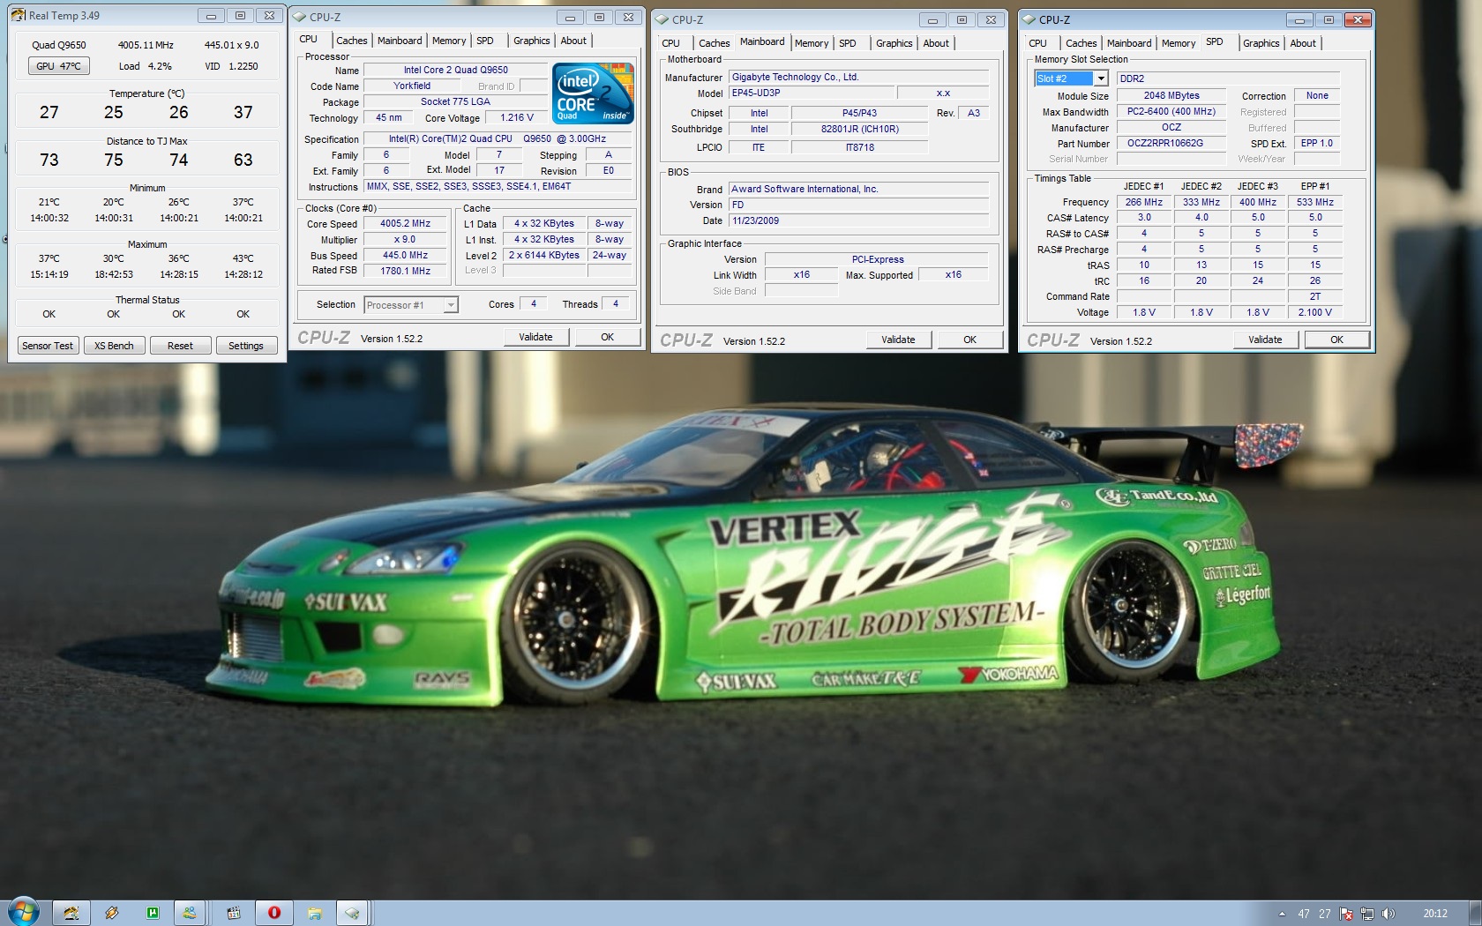Open the network tray icon
The width and height of the screenshot is (1482, 926).
[1367, 914]
